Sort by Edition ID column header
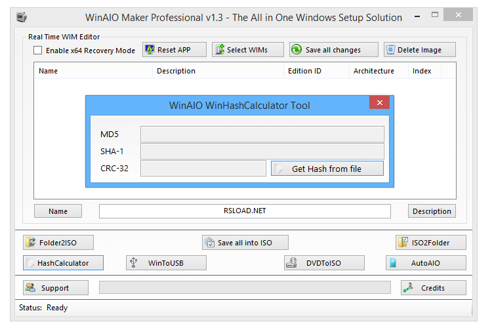492x330 pixels. [316, 71]
